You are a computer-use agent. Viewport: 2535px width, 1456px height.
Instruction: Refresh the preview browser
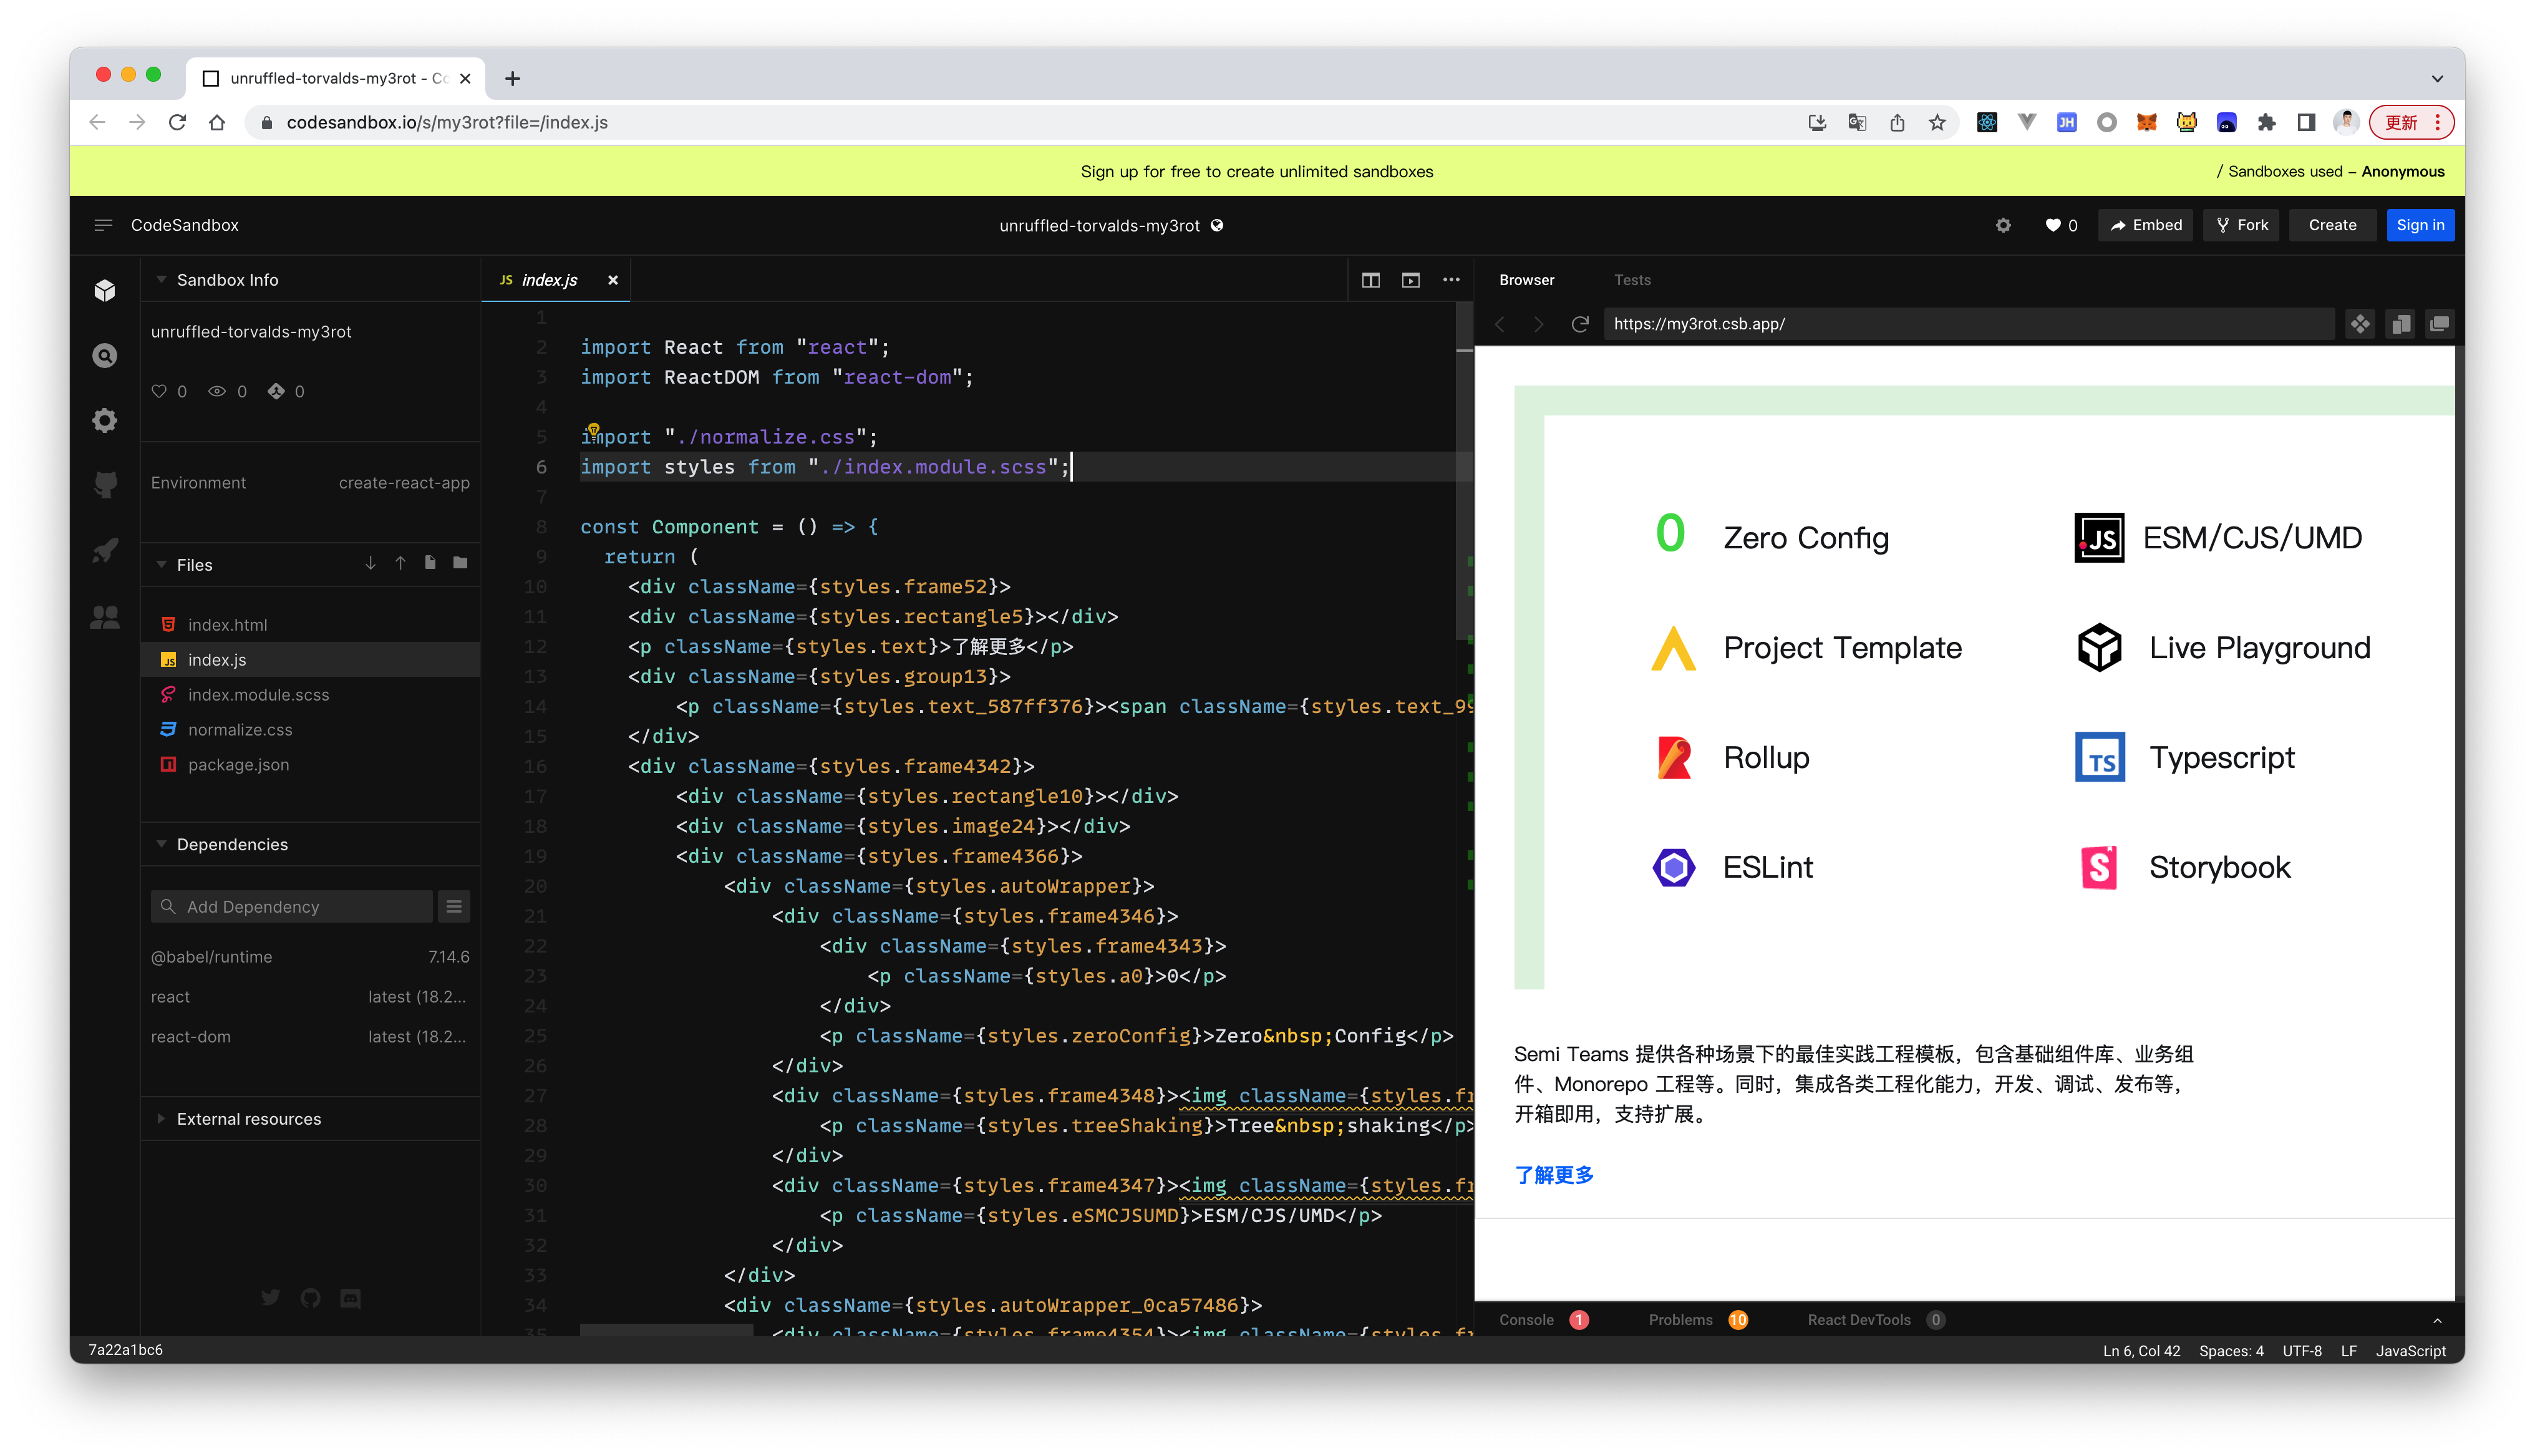pyautogui.click(x=1581, y=324)
